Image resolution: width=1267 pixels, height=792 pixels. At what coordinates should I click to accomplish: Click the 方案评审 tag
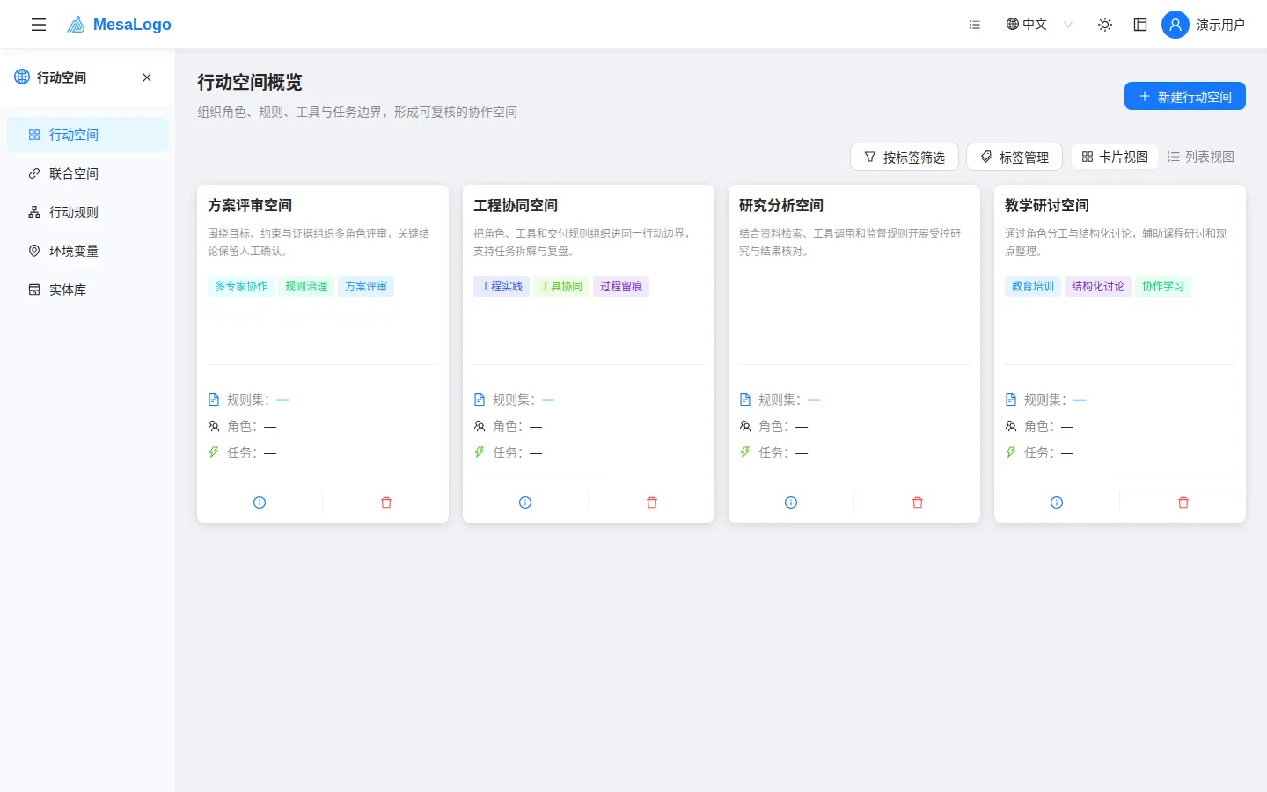click(x=366, y=286)
